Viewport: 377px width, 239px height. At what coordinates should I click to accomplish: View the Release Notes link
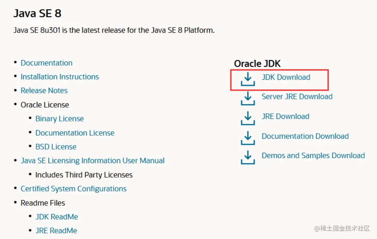(x=44, y=91)
